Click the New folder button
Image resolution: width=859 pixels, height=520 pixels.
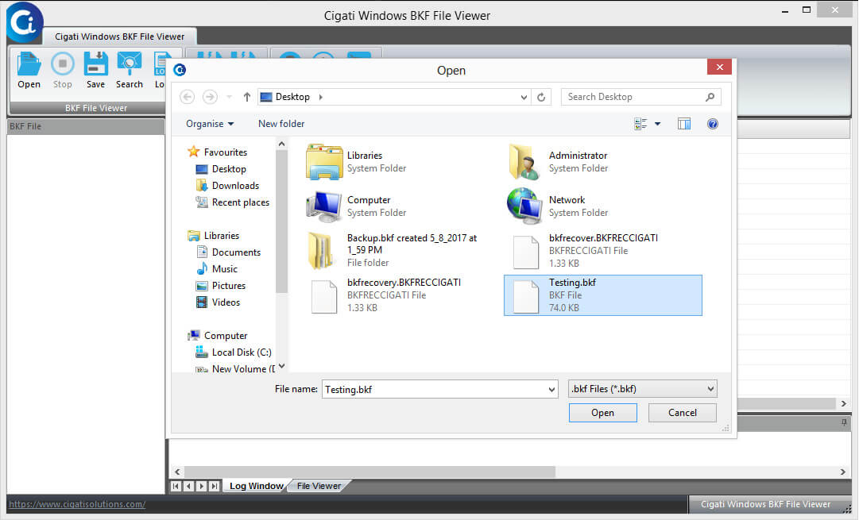pos(281,124)
